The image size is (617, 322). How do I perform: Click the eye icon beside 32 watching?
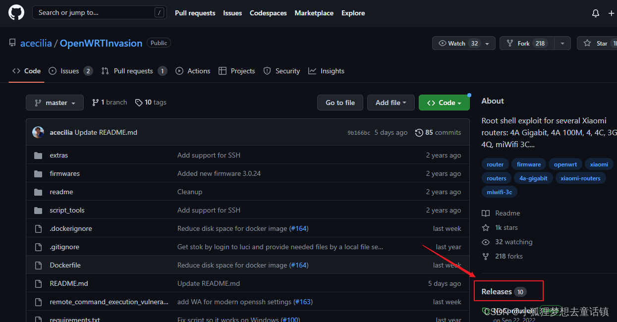486,242
